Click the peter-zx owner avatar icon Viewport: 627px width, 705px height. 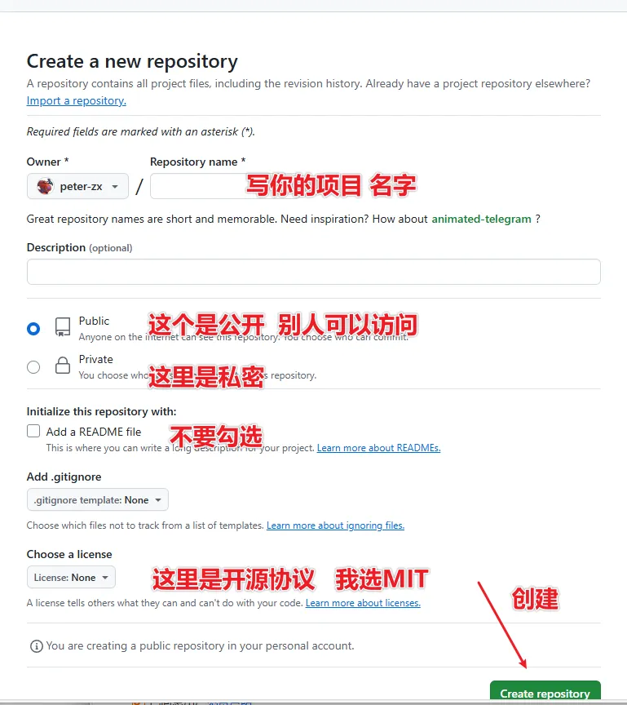(x=45, y=186)
